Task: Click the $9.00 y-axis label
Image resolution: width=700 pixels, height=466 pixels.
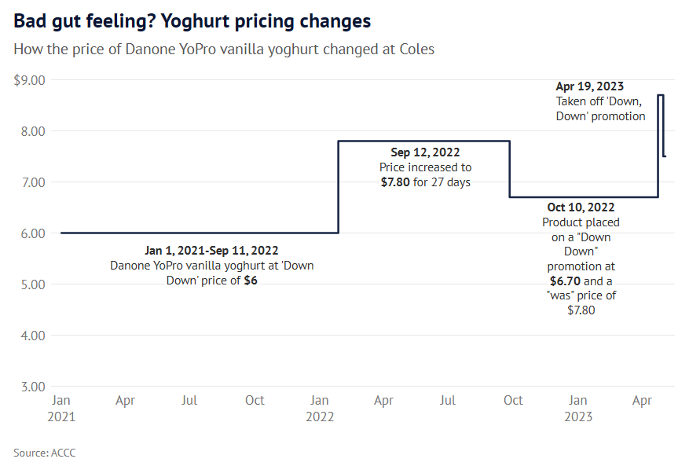Action: click(x=30, y=80)
